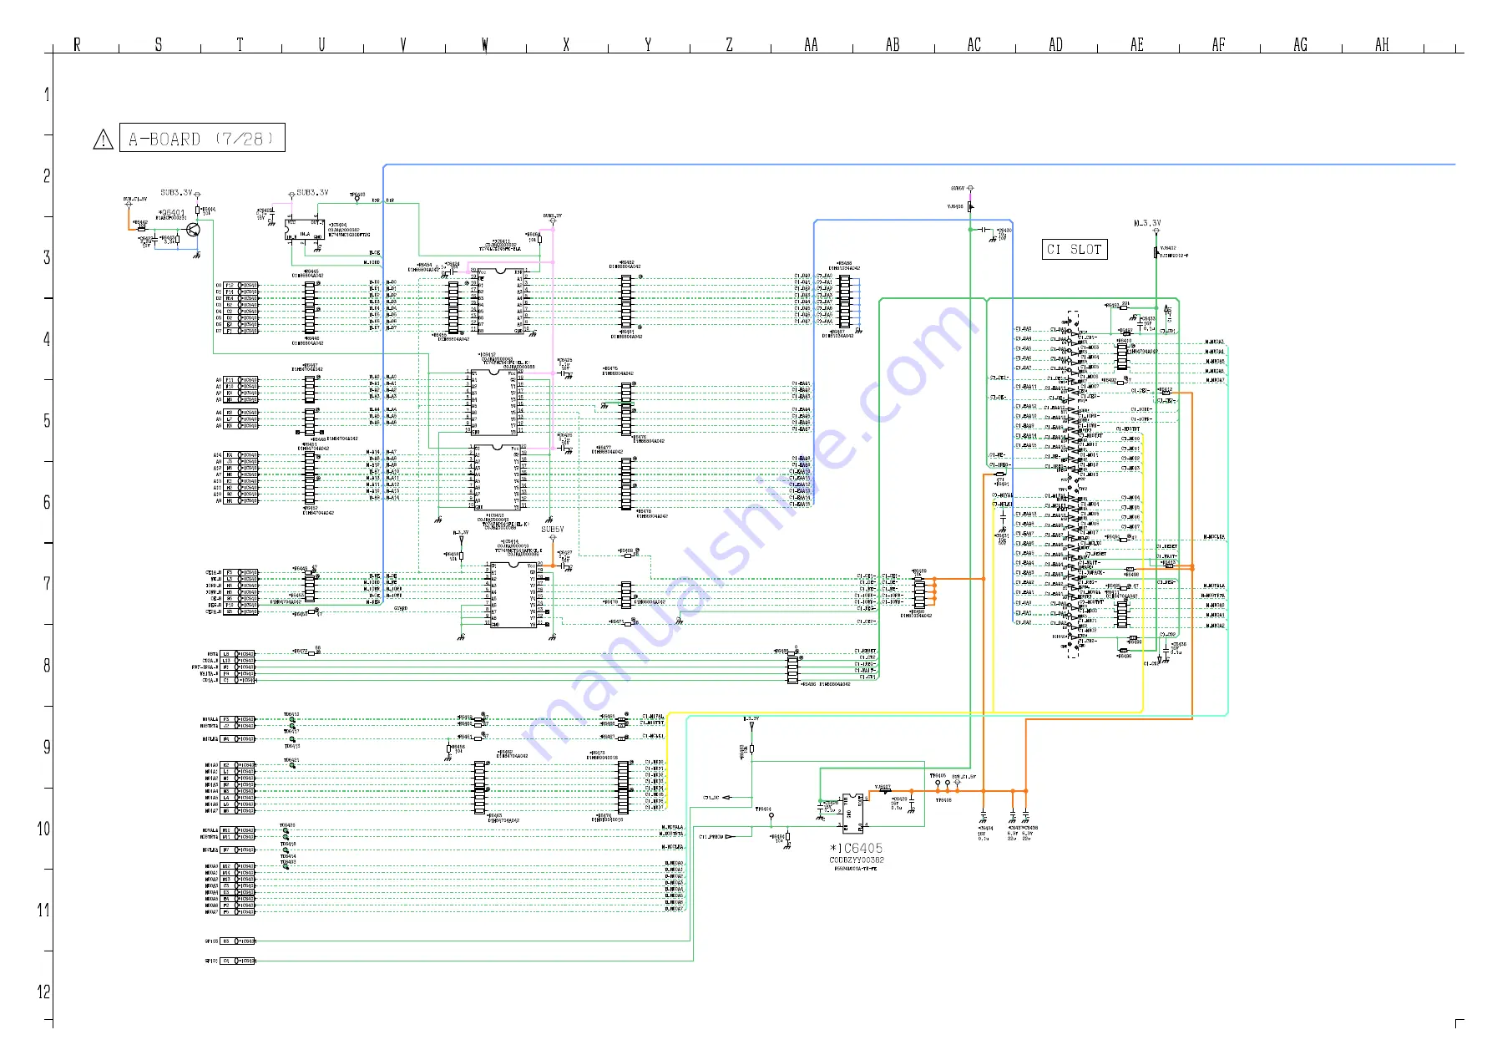
Task: Click the SUB5V power label
Action: [x=552, y=530]
